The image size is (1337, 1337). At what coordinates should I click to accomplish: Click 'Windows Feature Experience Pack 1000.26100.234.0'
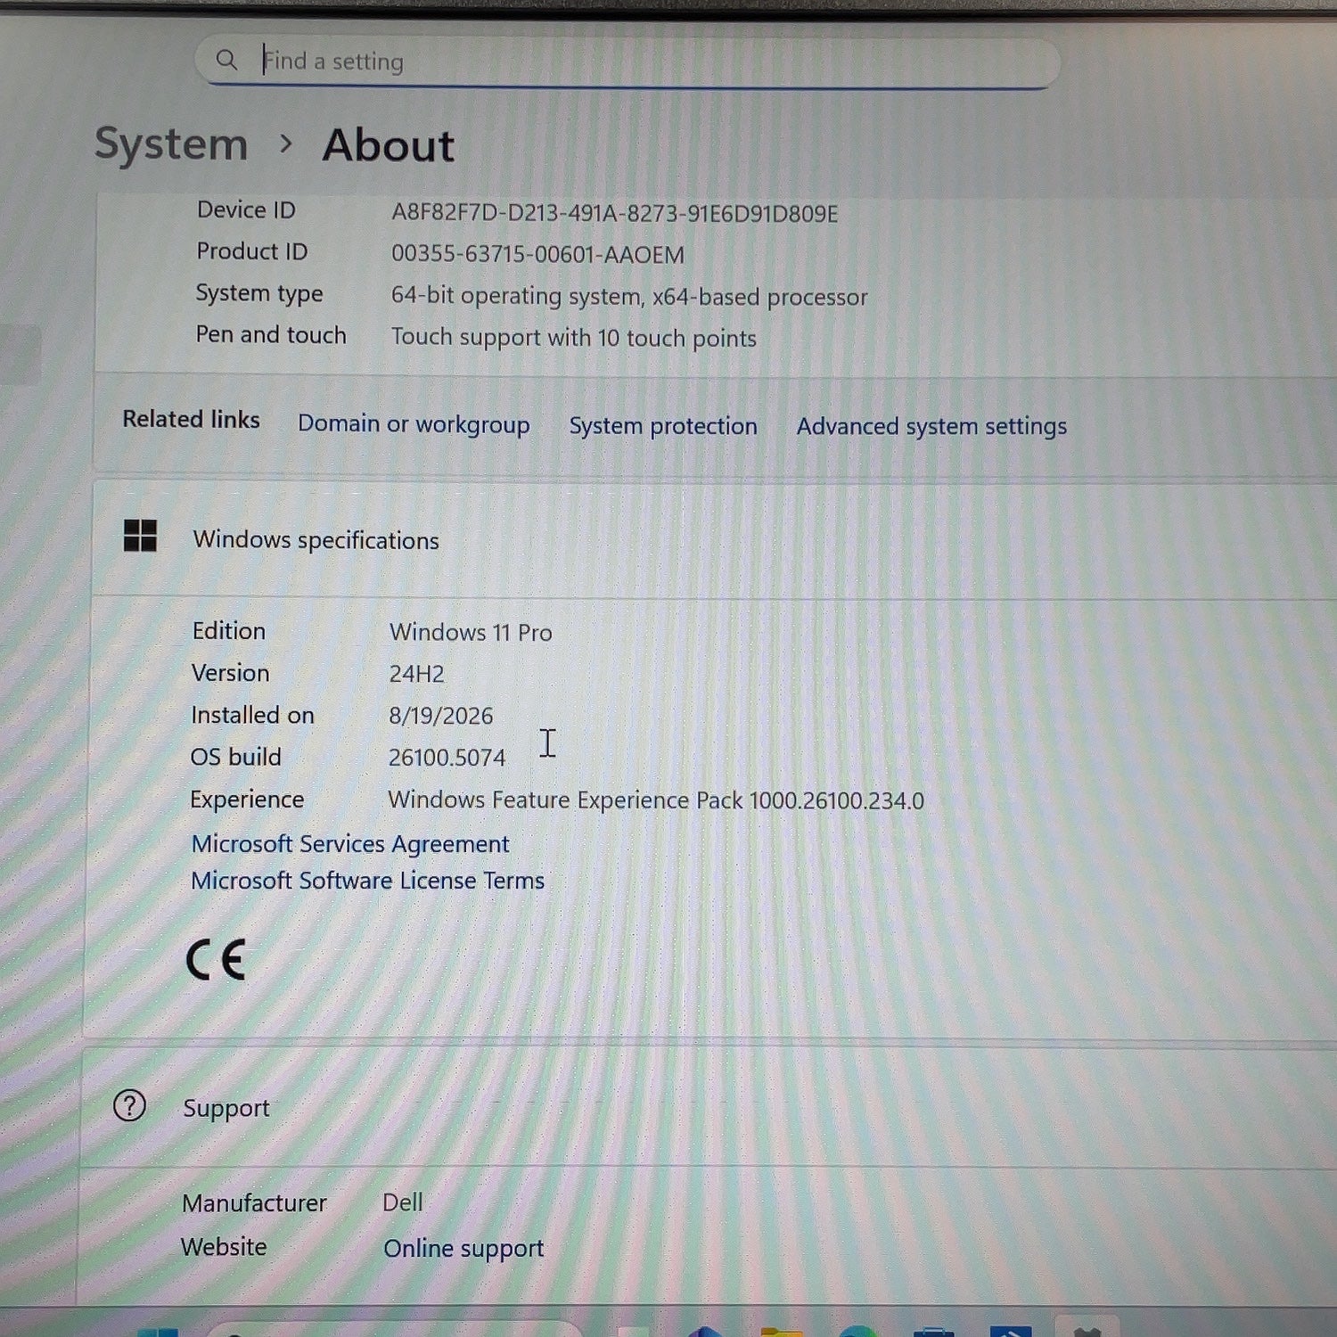coord(656,800)
